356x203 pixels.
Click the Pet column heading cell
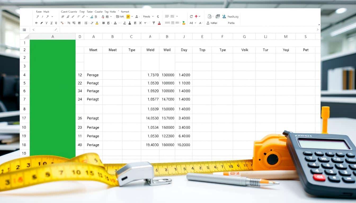305,50
